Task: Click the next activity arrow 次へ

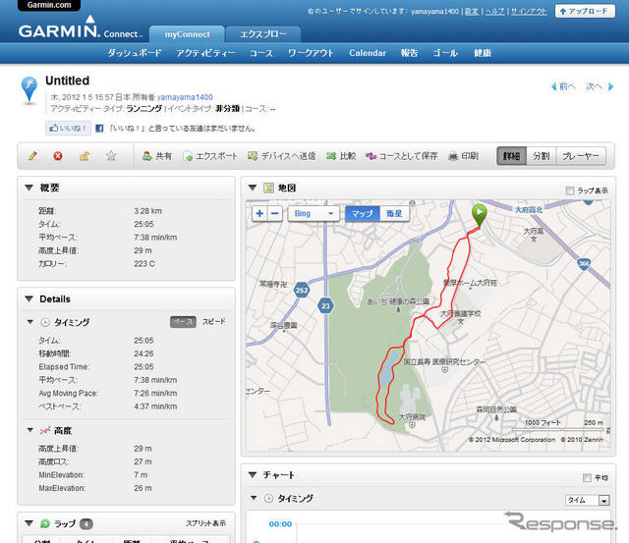Action: [x=600, y=86]
